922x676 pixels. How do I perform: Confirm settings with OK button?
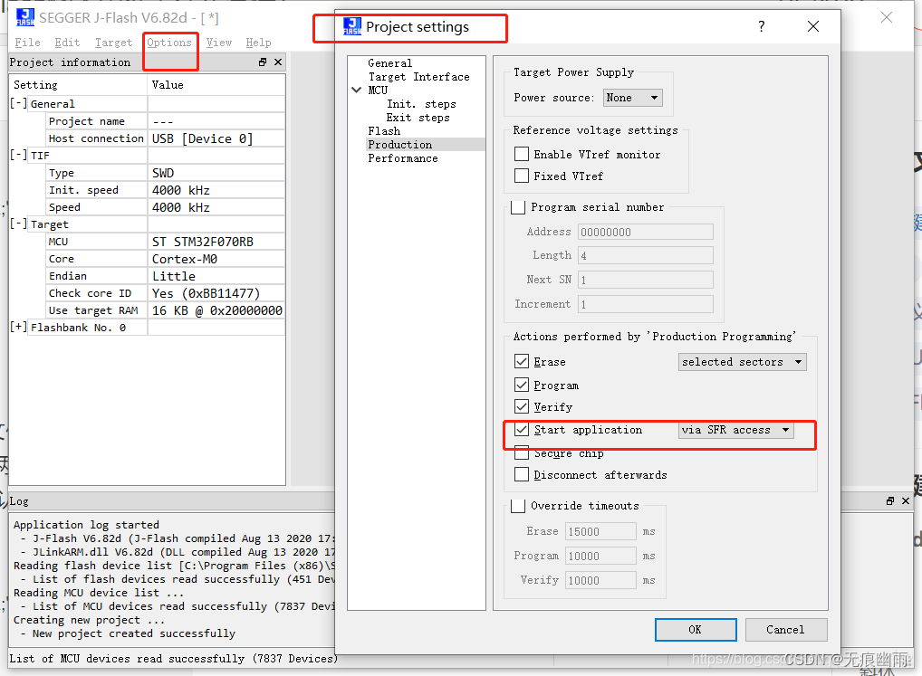(696, 630)
